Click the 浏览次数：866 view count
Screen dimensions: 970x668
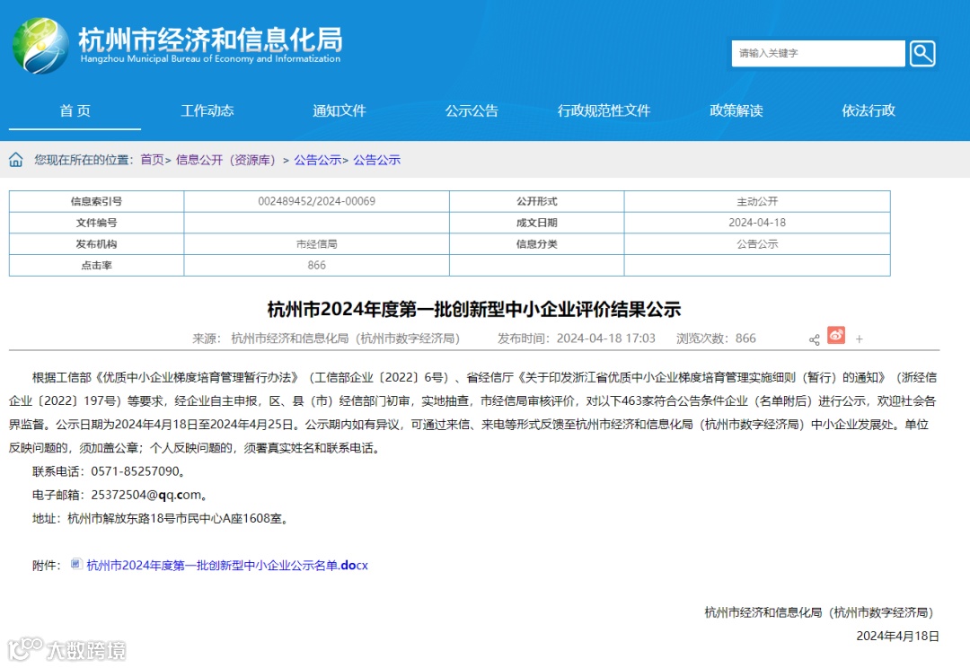click(716, 338)
